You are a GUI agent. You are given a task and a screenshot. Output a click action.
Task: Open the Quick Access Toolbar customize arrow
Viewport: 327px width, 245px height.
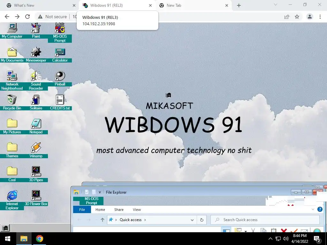(x=100, y=192)
